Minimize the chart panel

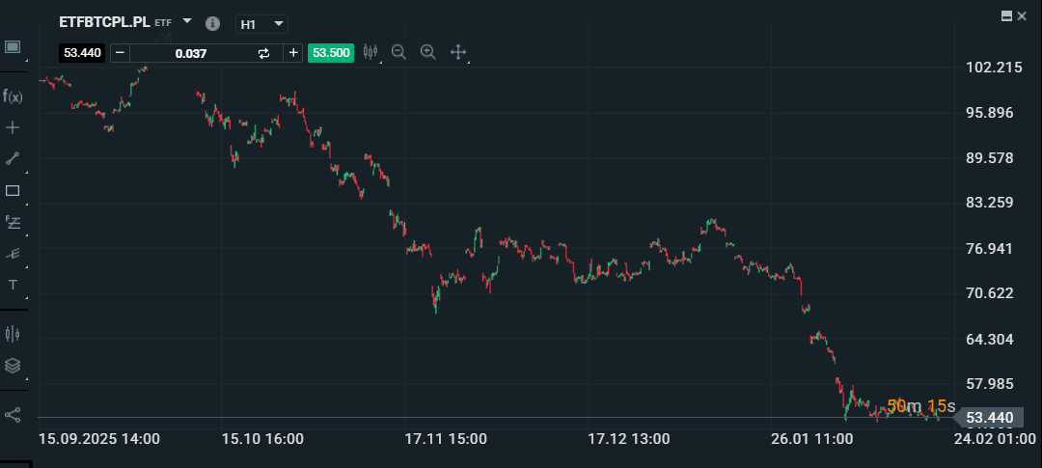click(x=1006, y=16)
